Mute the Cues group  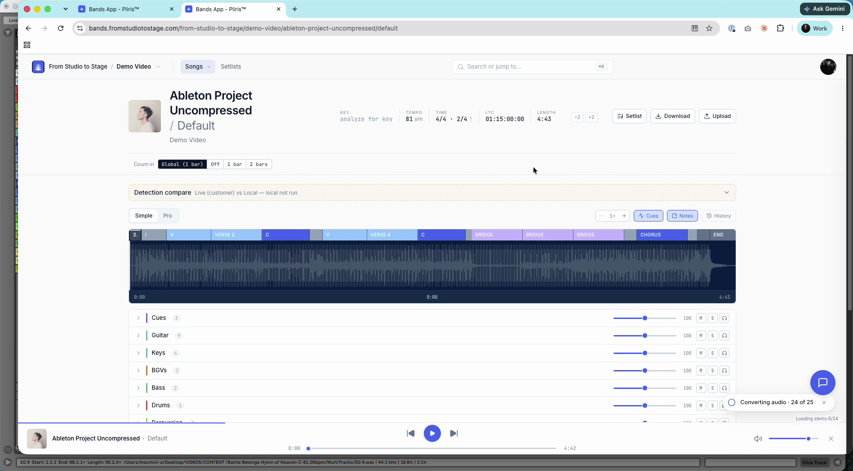point(701,318)
